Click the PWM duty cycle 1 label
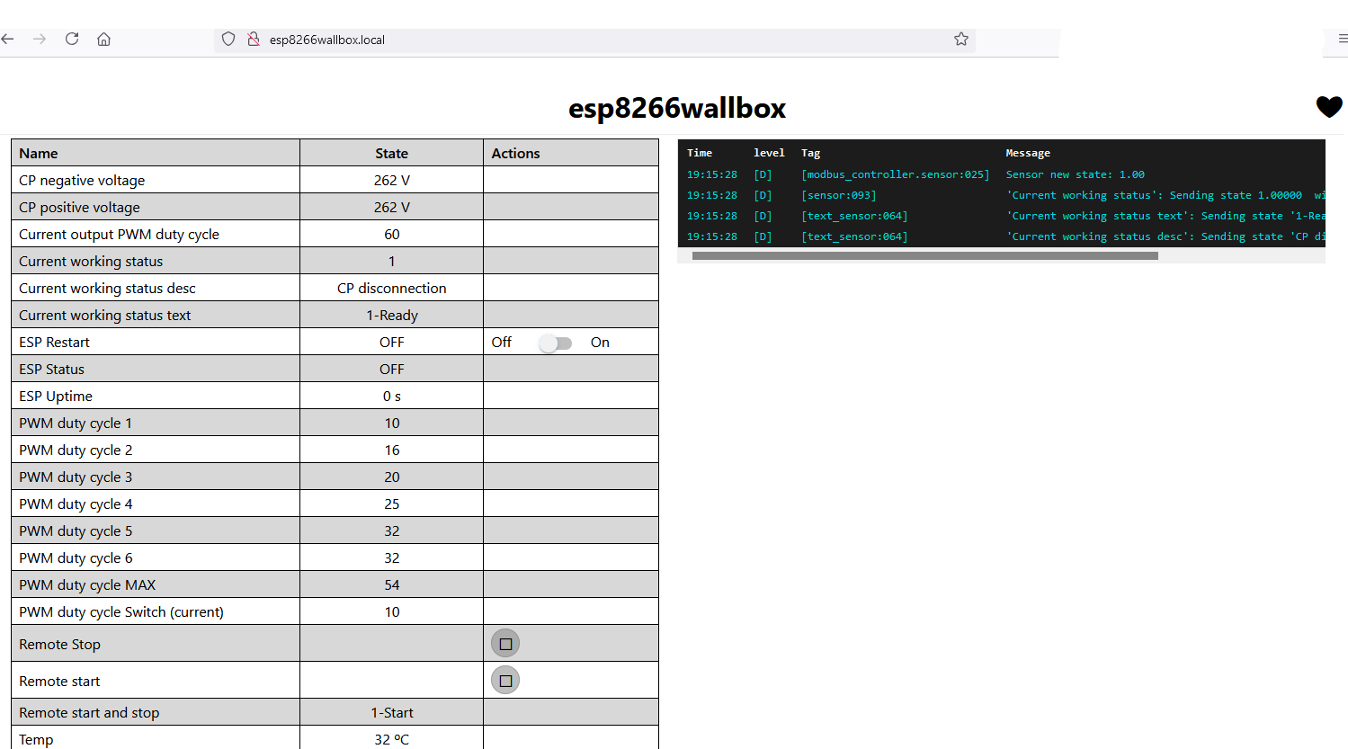 76,423
